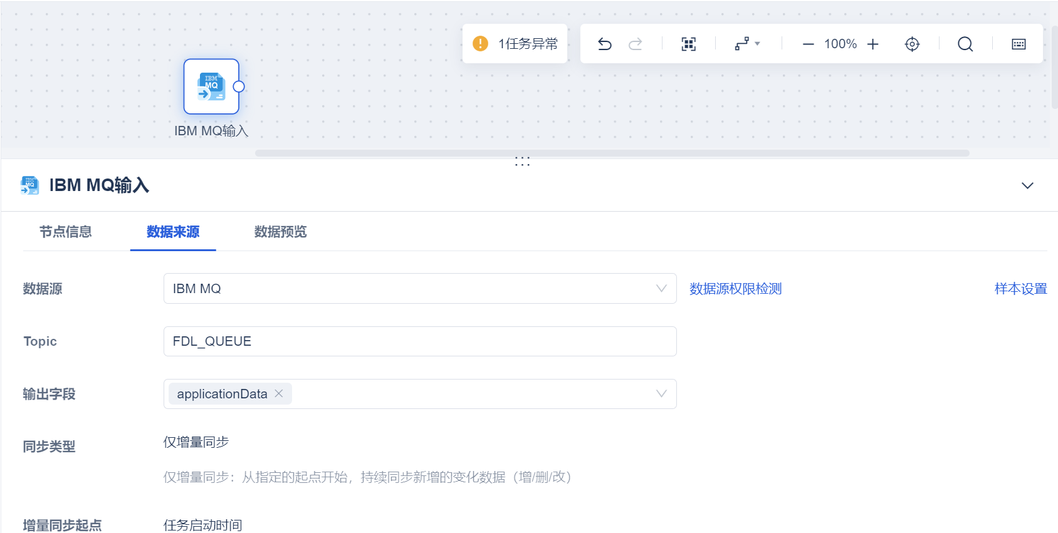Click the 100% zoom level
The width and height of the screenshot is (1058, 533).
[x=841, y=44]
